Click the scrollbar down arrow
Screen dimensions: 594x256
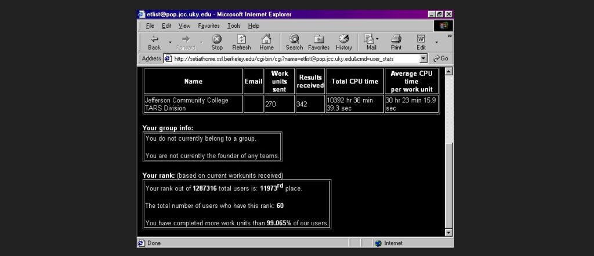[448, 233]
